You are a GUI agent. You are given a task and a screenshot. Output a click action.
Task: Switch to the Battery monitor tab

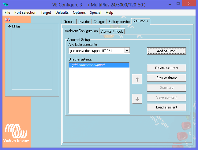pyautogui.click(x=119, y=22)
